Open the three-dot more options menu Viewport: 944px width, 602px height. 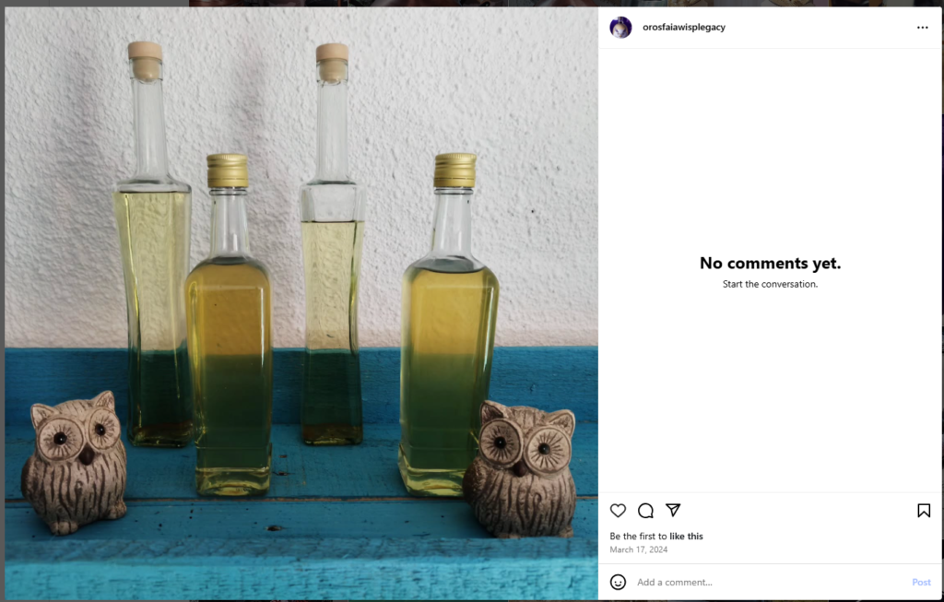point(923,28)
